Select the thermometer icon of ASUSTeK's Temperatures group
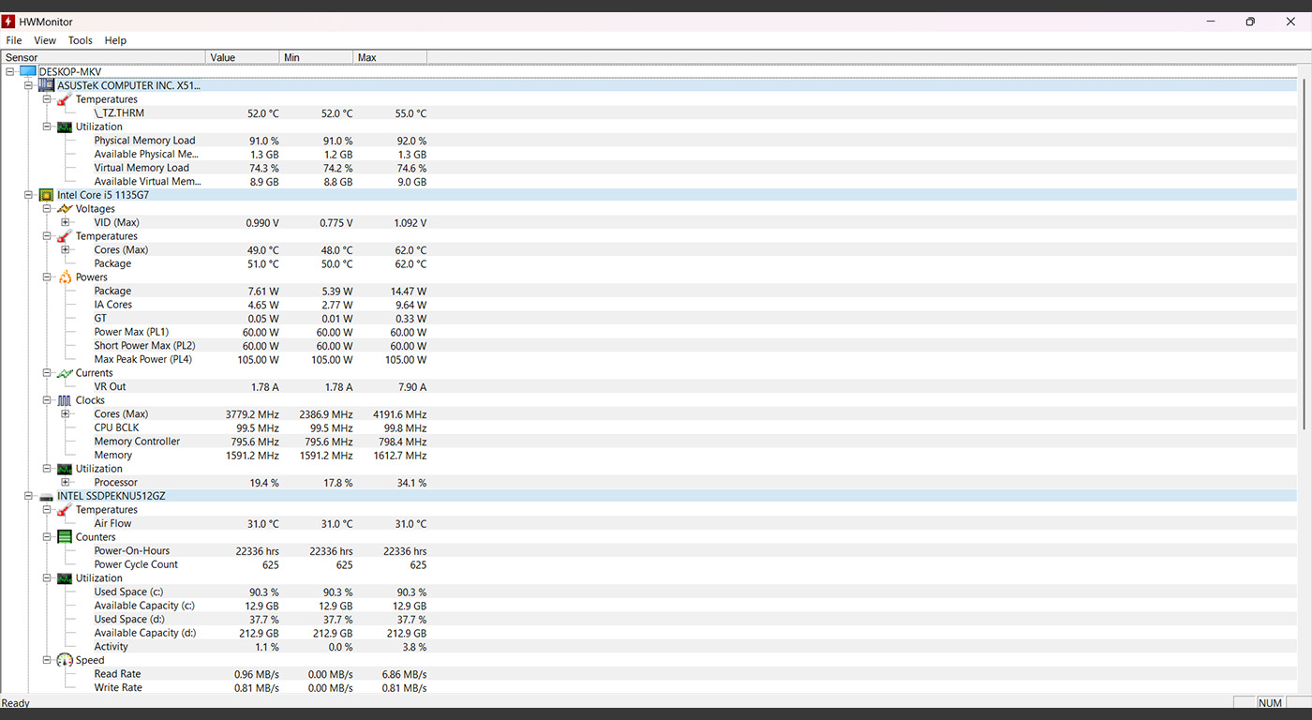This screenshot has height=720, width=1312. point(65,99)
